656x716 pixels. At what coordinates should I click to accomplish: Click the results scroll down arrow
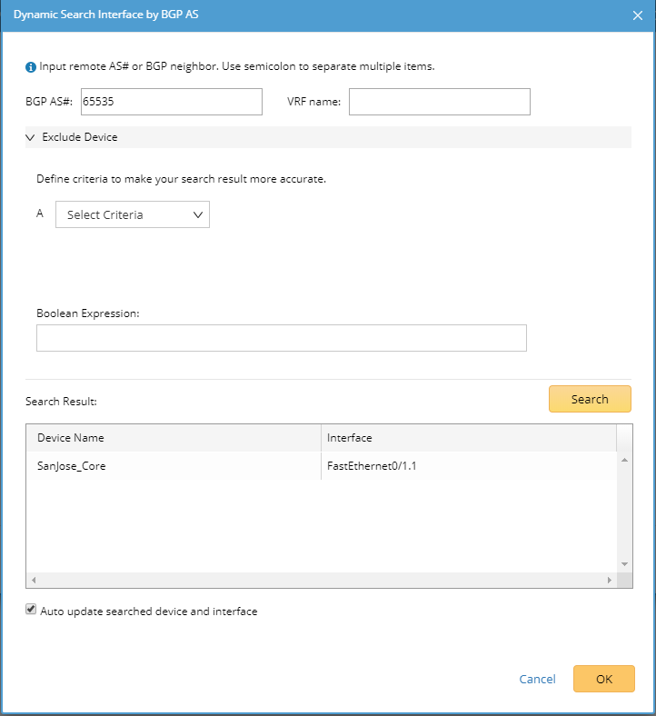pyautogui.click(x=624, y=564)
